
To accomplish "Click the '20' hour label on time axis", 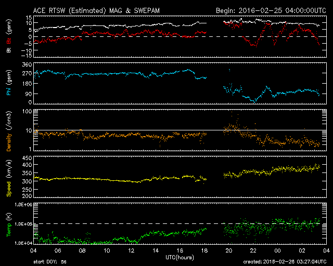I will (x=229, y=251).
